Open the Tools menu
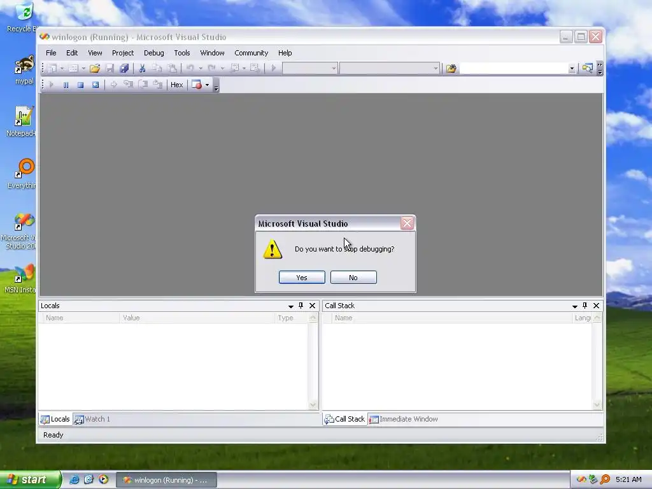Viewport: 652px width, 489px height. (181, 53)
